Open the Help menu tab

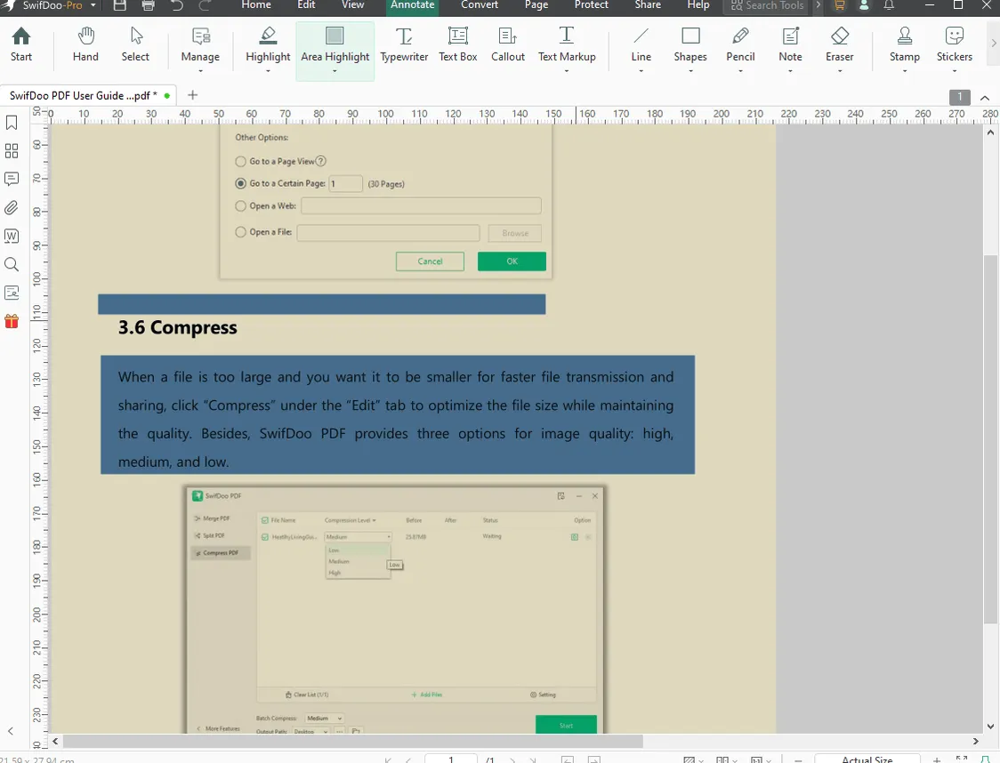pyautogui.click(x=698, y=5)
